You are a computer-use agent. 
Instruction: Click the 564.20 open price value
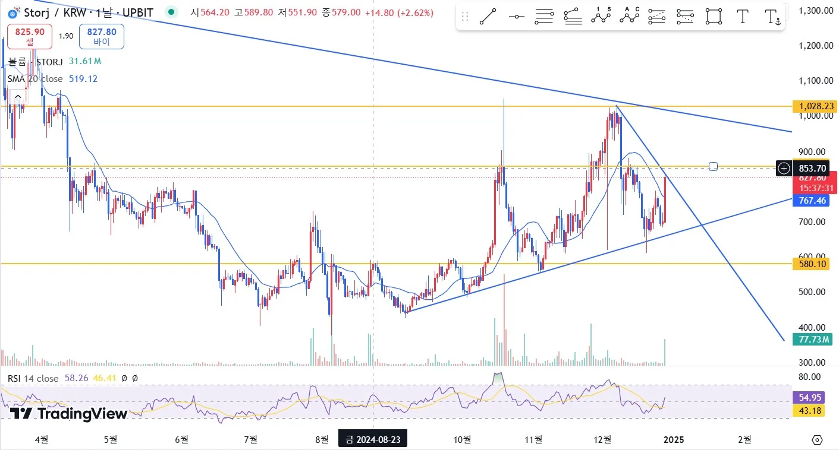(215, 12)
